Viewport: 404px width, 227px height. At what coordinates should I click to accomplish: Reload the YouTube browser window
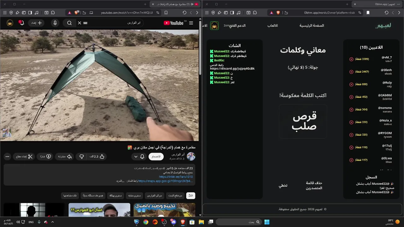(185, 13)
